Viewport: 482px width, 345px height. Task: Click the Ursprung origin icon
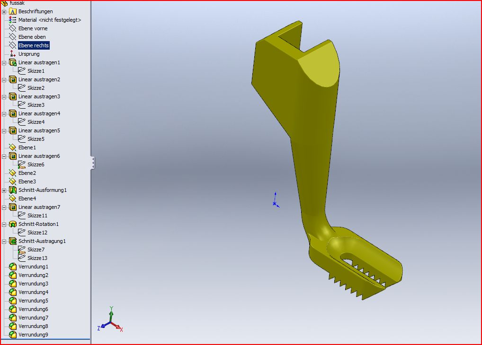coord(13,54)
